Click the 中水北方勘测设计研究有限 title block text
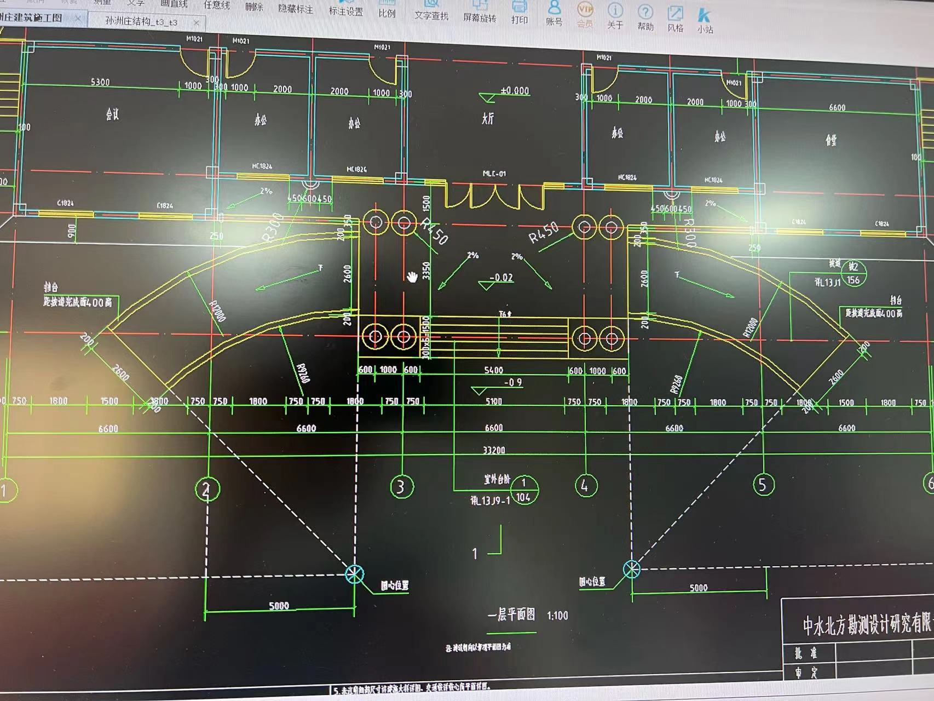Screen dimensions: 934x701 pyautogui.click(x=868, y=624)
